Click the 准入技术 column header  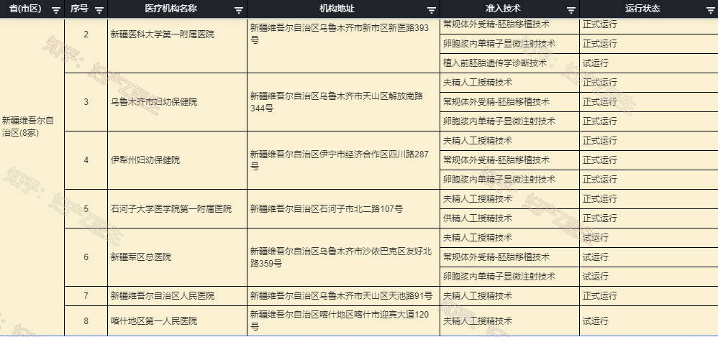point(509,9)
